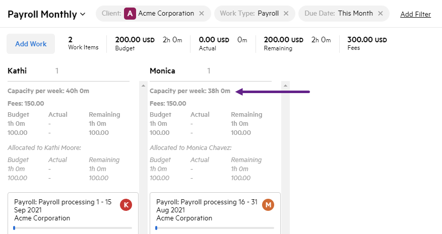Click the Due Date This Month filter chip
Viewport: 442px width, 234px height.
(x=343, y=14)
